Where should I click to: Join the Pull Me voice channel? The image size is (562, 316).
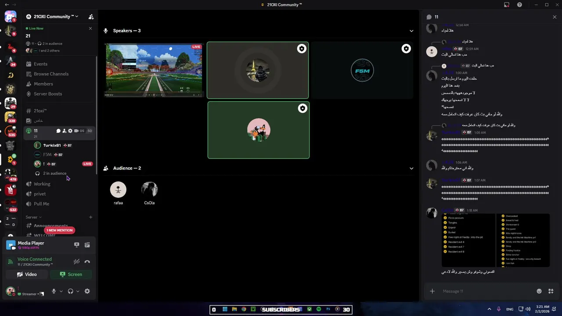(x=41, y=204)
